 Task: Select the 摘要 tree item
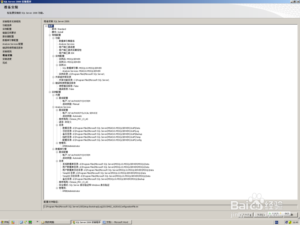[51, 26]
